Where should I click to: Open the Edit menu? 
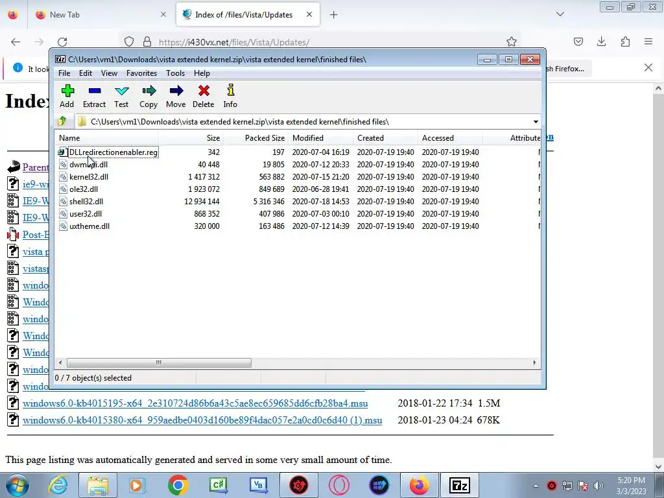pos(86,73)
